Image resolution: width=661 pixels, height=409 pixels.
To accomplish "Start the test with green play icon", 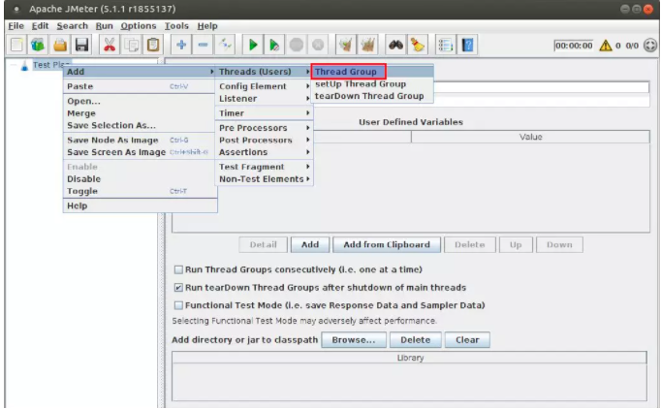I will (x=253, y=45).
